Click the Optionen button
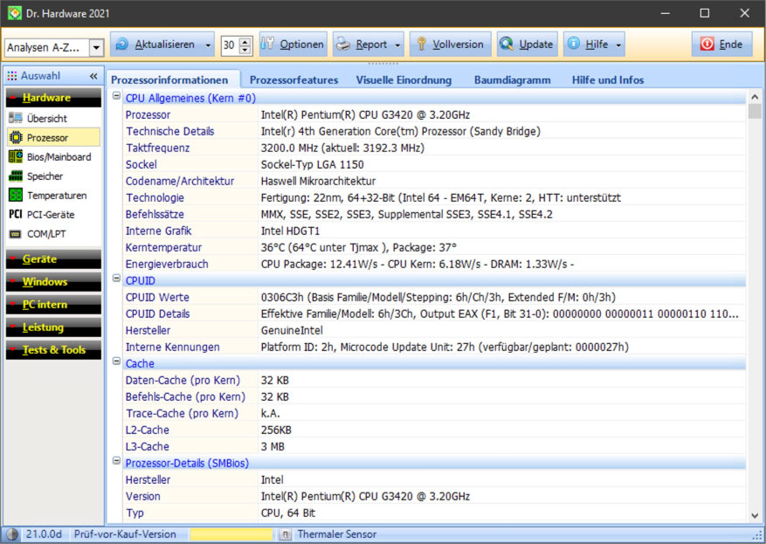 (x=293, y=45)
